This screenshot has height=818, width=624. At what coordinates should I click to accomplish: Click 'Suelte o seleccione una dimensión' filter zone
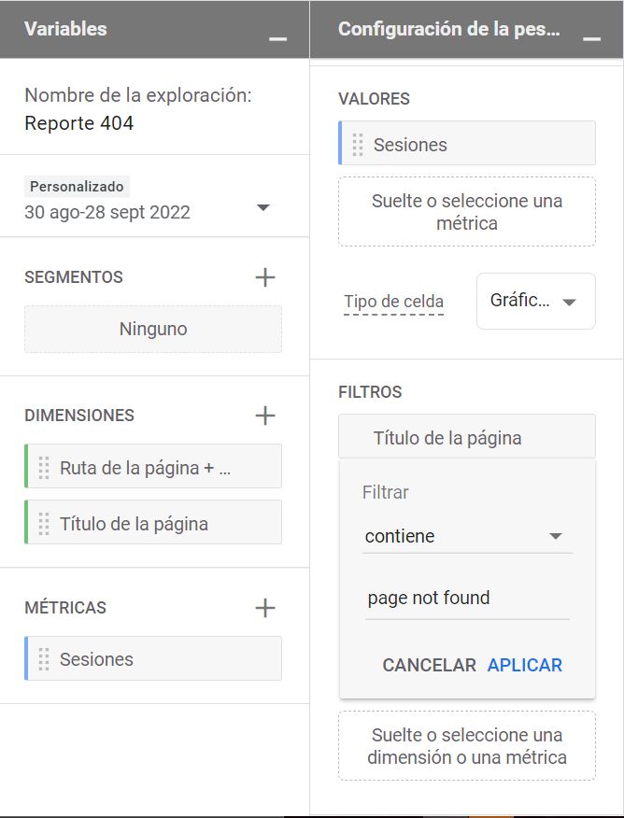(466, 746)
